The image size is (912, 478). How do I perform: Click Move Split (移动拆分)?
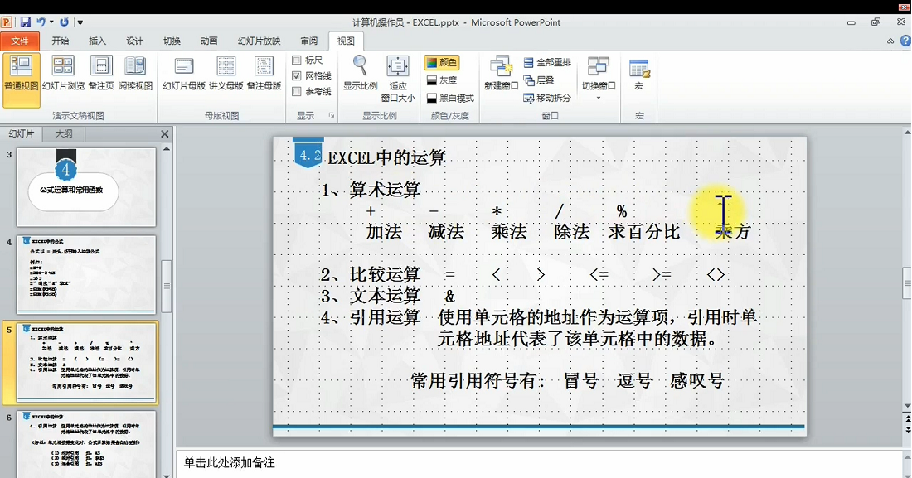[x=547, y=99]
